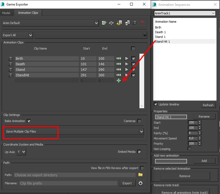Screen dimensions: 220x194
Task: Add a new clip with green plus
Action: pyautogui.click(x=119, y=81)
